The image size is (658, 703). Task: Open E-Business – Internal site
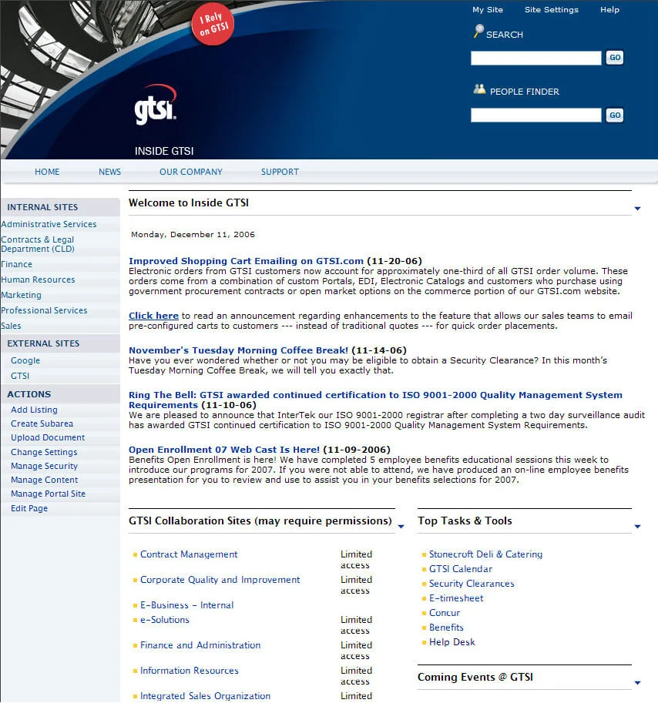coord(187,605)
